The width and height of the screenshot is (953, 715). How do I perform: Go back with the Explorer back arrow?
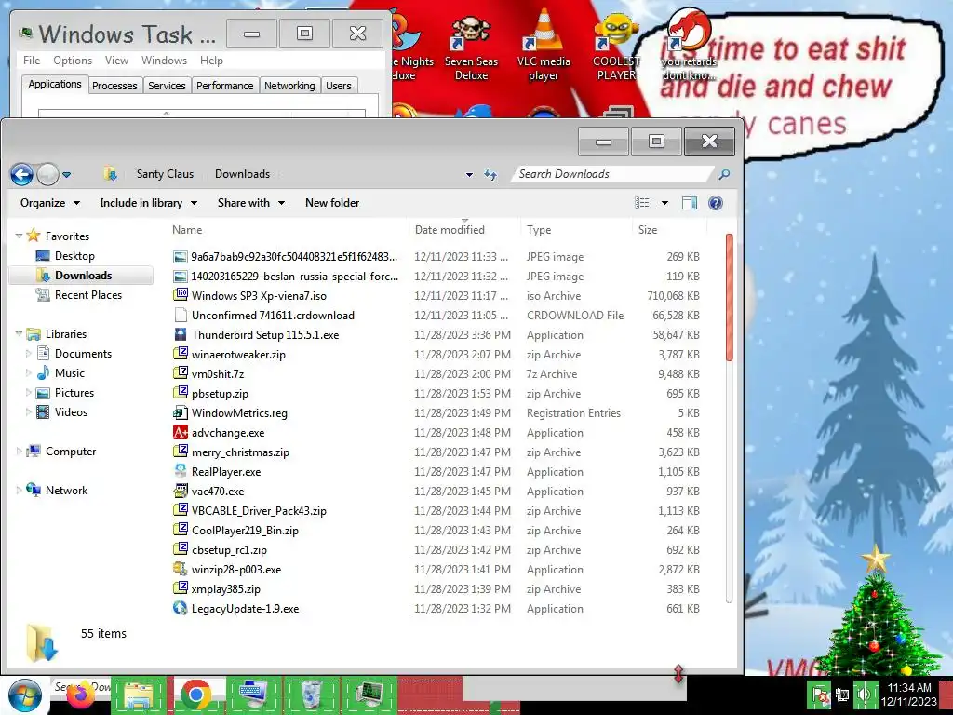coord(22,174)
